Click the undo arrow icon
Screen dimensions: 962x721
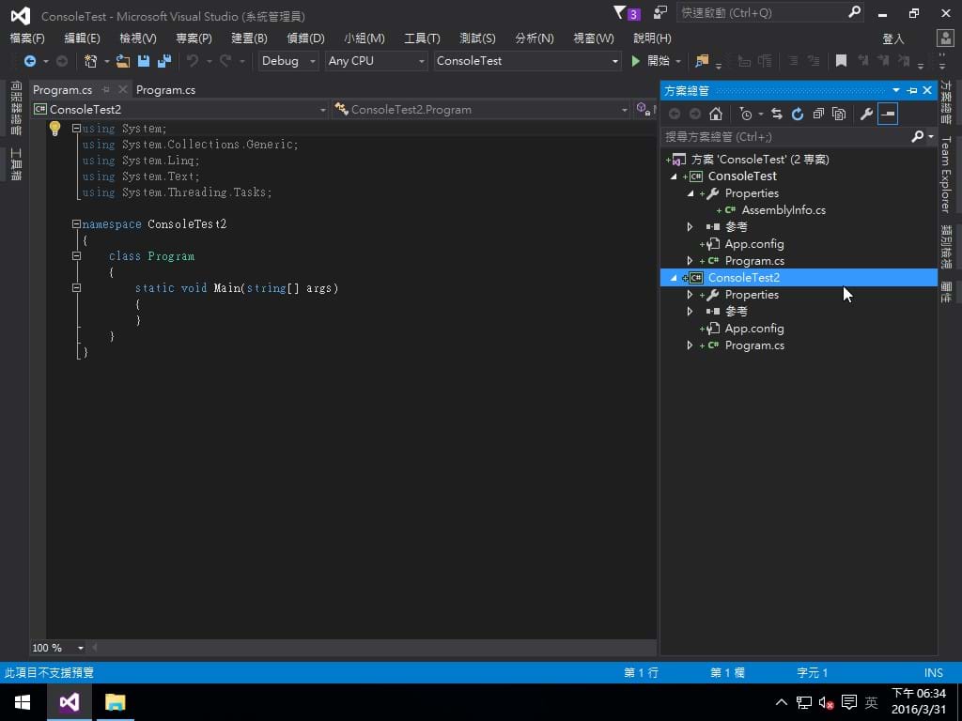pyautogui.click(x=193, y=61)
